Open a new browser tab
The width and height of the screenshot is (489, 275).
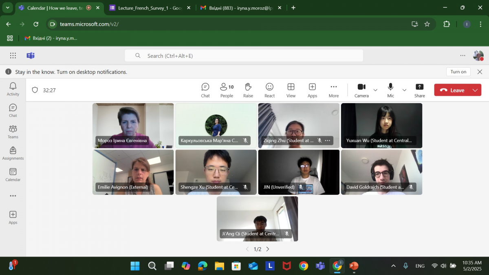293,8
